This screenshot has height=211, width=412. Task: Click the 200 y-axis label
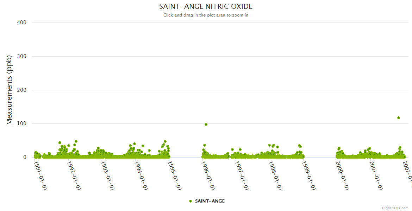pos(21,90)
